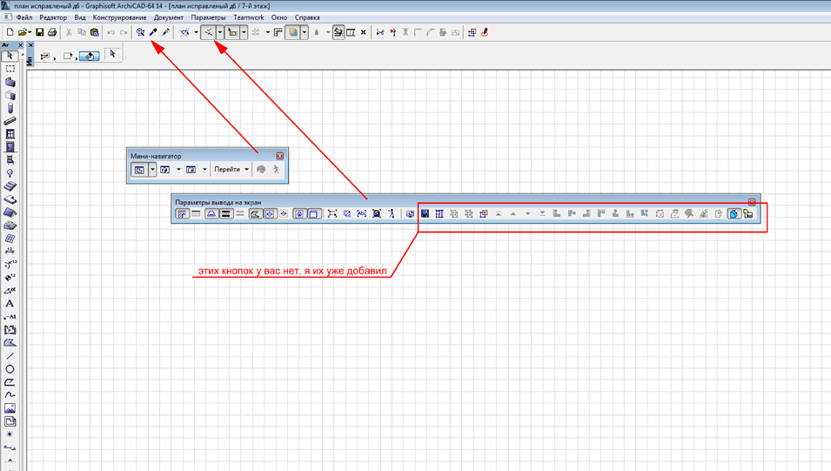The image size is (831, 471).
Task: Select the Door tool in toolbox
Action: (x=10, y=147)
